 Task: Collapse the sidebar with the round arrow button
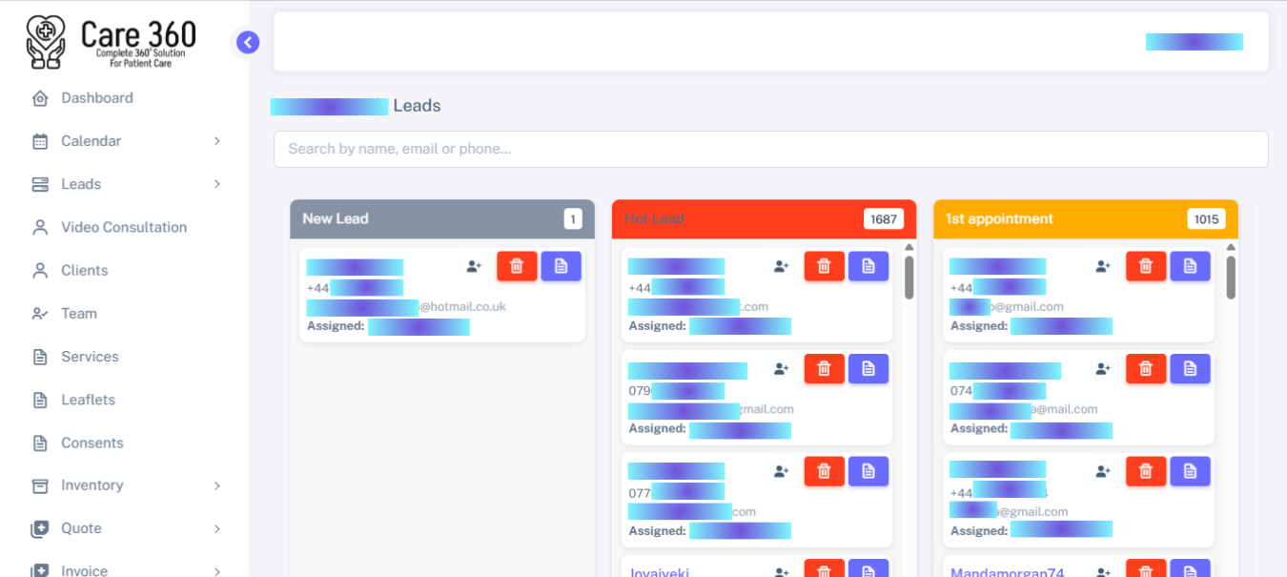tap(248, 42)
